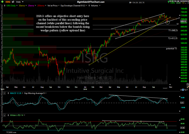Click the lower scale arrow in MACD pane

(180, 111)
